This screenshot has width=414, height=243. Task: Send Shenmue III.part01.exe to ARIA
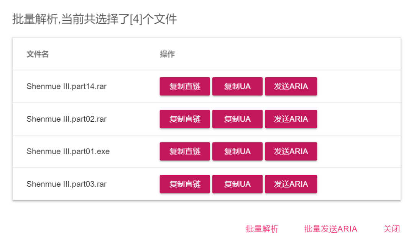coord(291,152)
